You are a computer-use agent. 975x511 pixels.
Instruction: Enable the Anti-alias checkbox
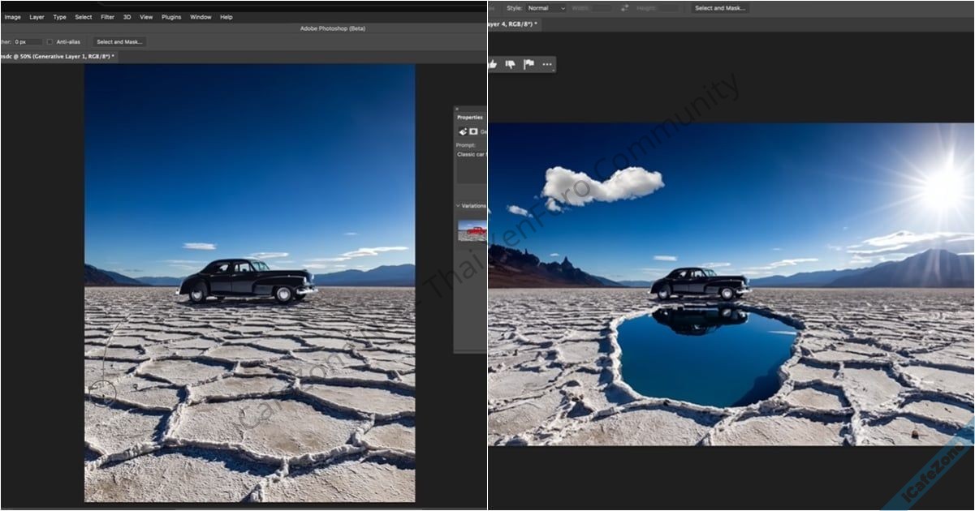50,41
